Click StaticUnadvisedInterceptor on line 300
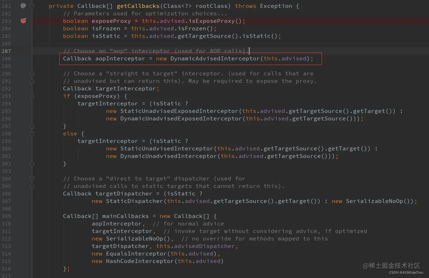 [x=167, y=149]
